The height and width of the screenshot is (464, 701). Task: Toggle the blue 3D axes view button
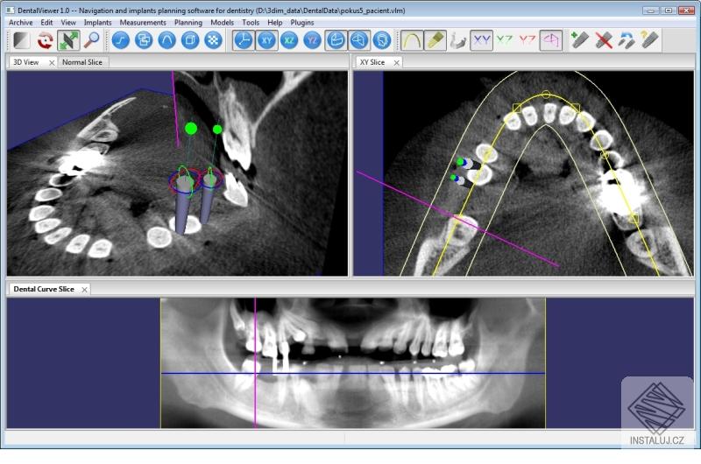(x=244, y=40)
